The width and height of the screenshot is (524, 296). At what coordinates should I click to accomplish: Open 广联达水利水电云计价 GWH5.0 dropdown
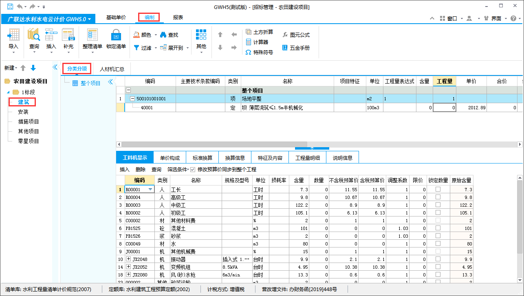(x=48, y=19)
